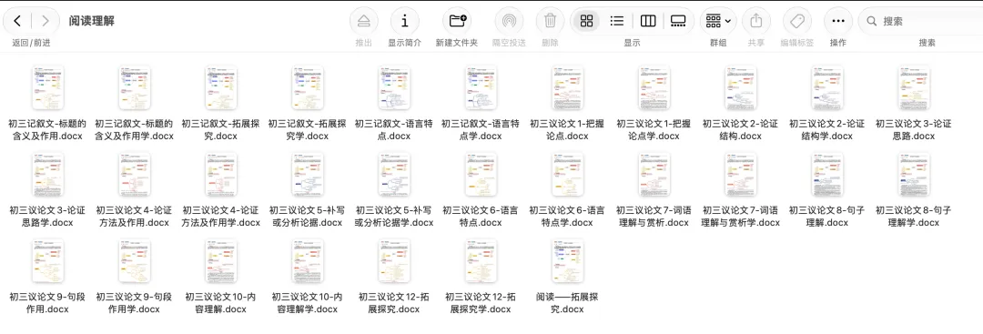
Task: Select file 初三议论文1-把握论点学.docx
Action: 654,104
